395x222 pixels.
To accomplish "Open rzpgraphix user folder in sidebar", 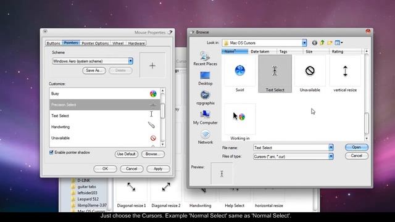I will 206,97.
